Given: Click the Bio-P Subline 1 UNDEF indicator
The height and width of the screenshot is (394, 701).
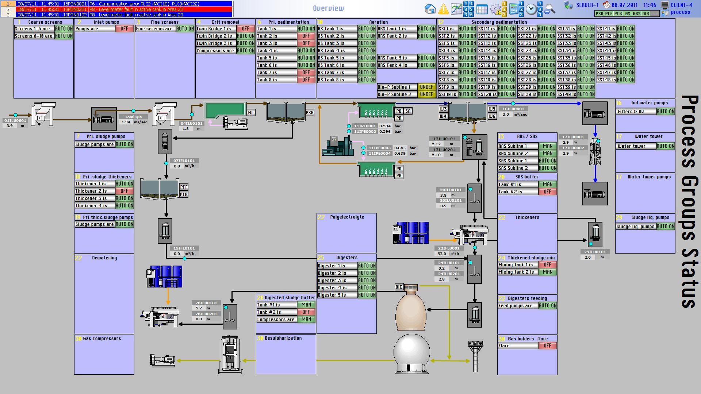Looking at the screenshot, I should (426, 87).
